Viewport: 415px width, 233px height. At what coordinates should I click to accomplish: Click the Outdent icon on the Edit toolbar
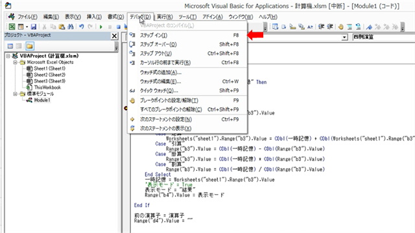pyautogui.click(x=330, y=27)
